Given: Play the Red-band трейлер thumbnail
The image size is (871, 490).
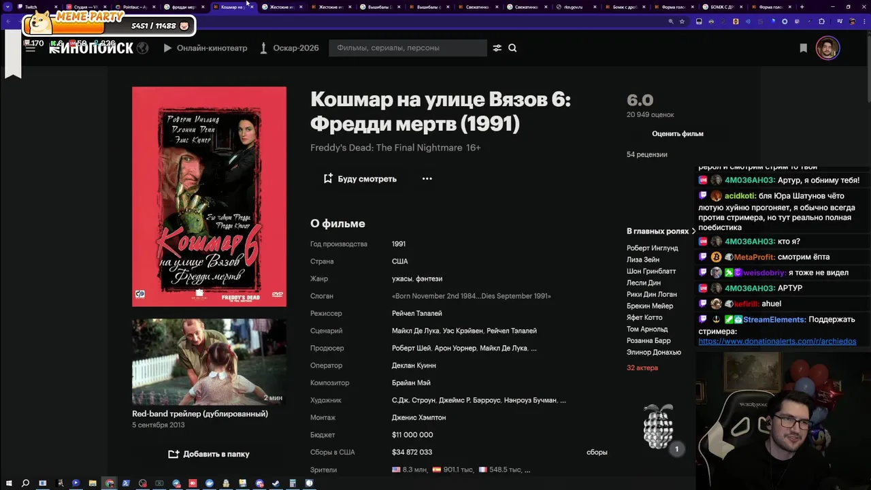Looking at the screenshot, I should (x=209, y=362).
